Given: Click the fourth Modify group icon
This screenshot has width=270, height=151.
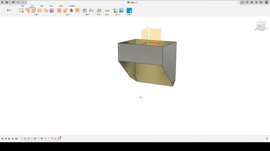Looking at the screenshot, I should 77,10.
